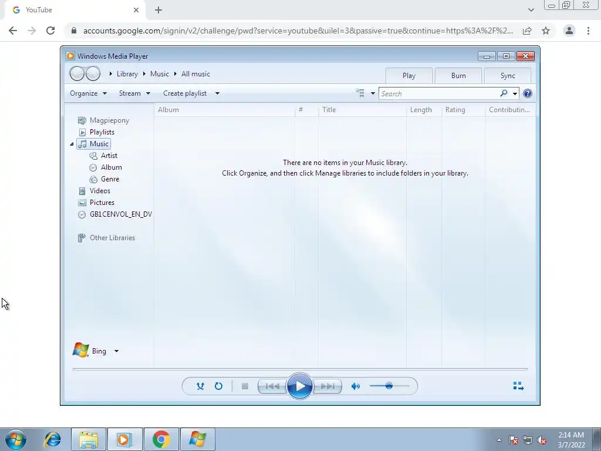Bookmark this page with the star icon

[546, 31]
